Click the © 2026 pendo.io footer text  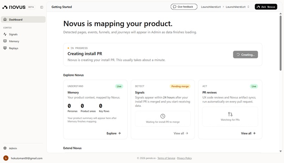146,158
